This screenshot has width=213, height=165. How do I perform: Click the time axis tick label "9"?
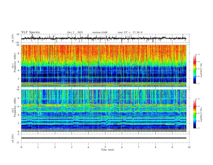pos(172,147)
